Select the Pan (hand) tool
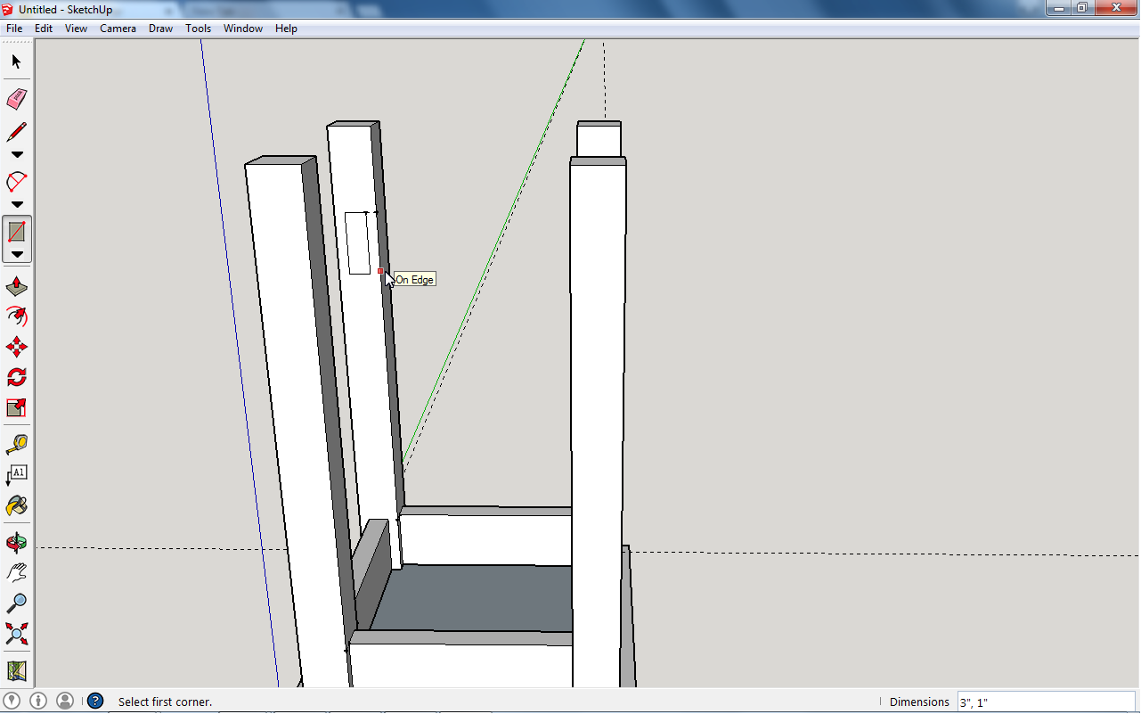Screen dimensions: 1141x714 click(15, 571)
